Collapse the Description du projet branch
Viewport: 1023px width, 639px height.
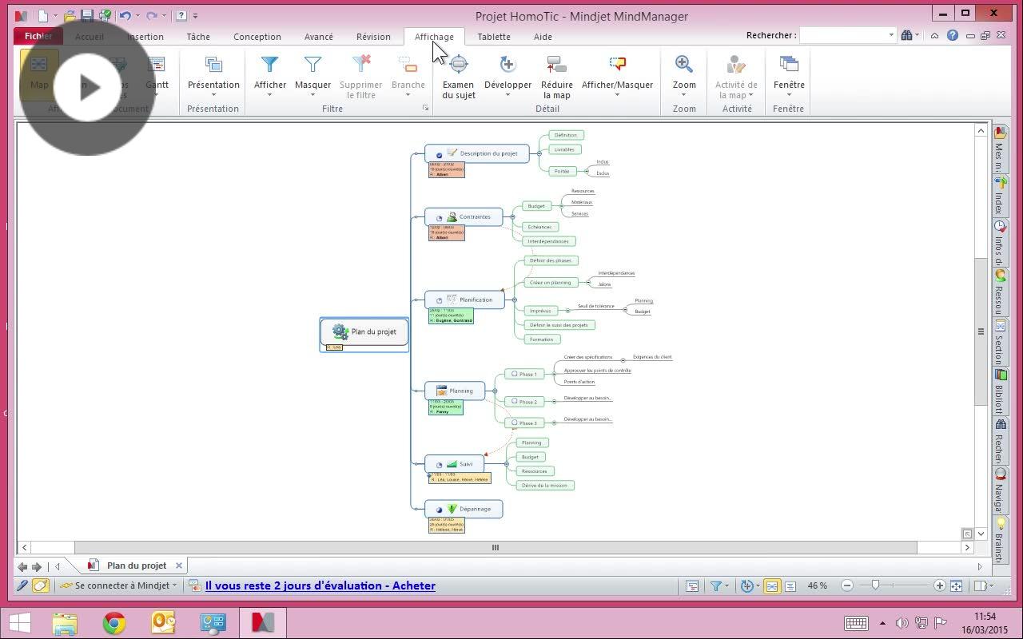(x=539, y=153)
